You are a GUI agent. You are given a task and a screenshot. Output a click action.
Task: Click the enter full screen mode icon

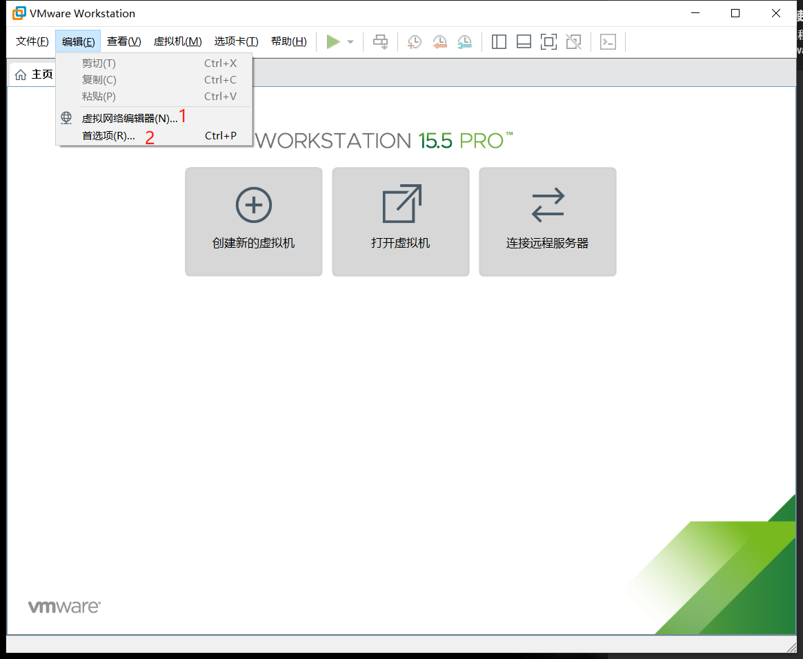tap(548, 41)
